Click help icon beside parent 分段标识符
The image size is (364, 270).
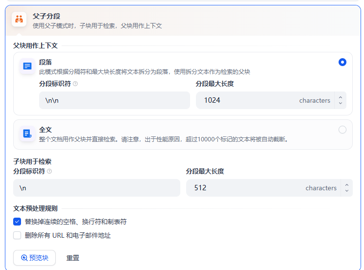click(75, 84)
